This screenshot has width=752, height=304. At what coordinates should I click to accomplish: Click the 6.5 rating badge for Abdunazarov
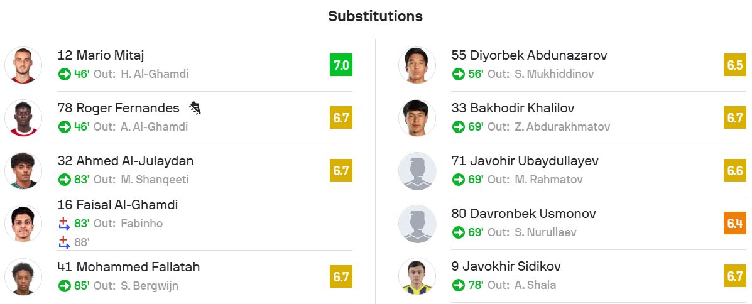(x=734, y=65)
